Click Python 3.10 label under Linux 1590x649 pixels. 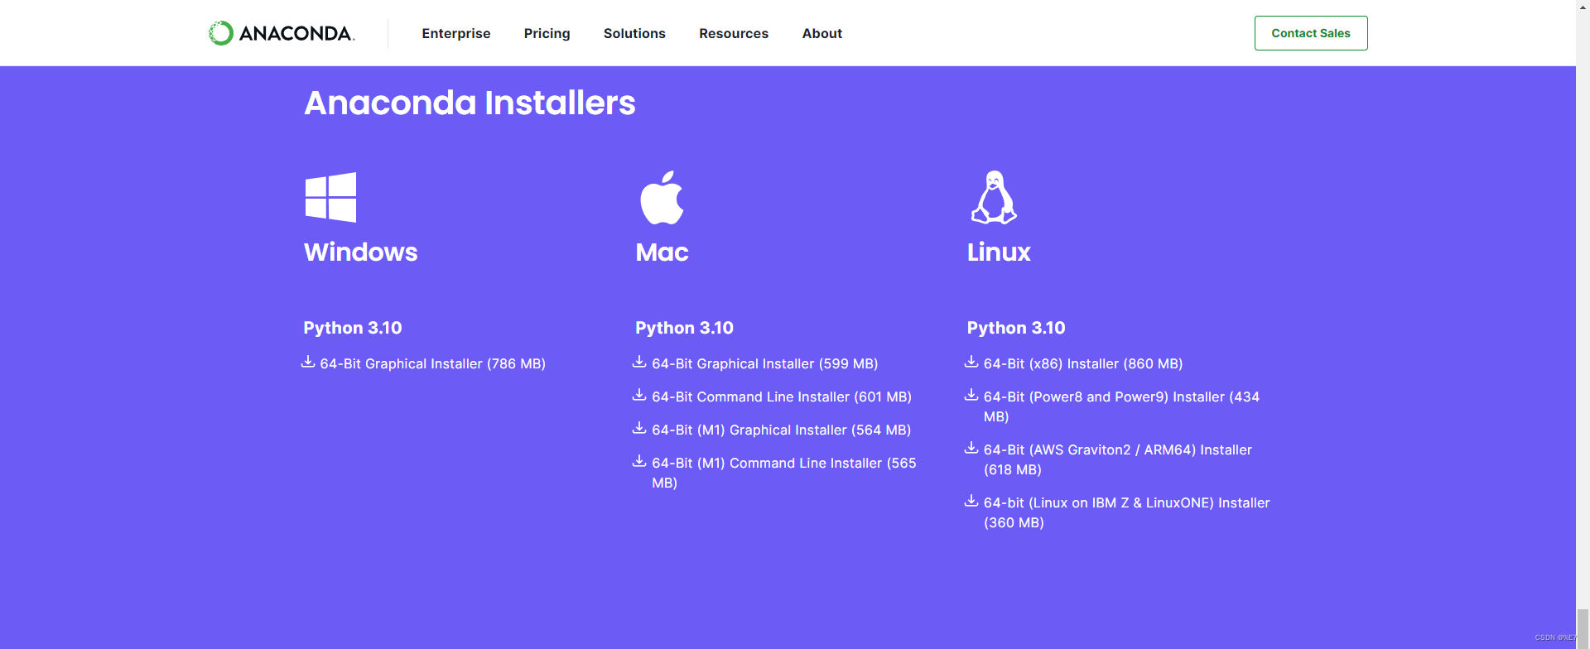pyautogui.click(x=1016, y=328)
